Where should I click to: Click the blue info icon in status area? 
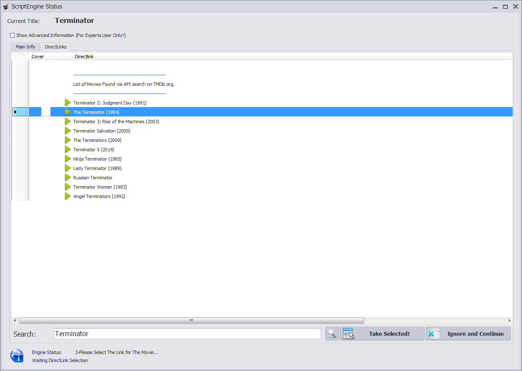click(17, 356)
